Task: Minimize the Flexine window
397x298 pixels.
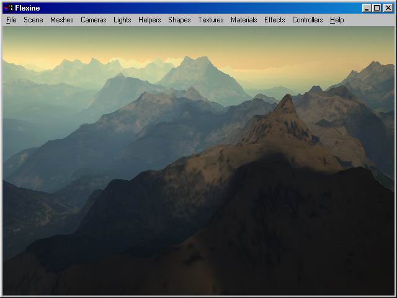Action: coord(367,8)
